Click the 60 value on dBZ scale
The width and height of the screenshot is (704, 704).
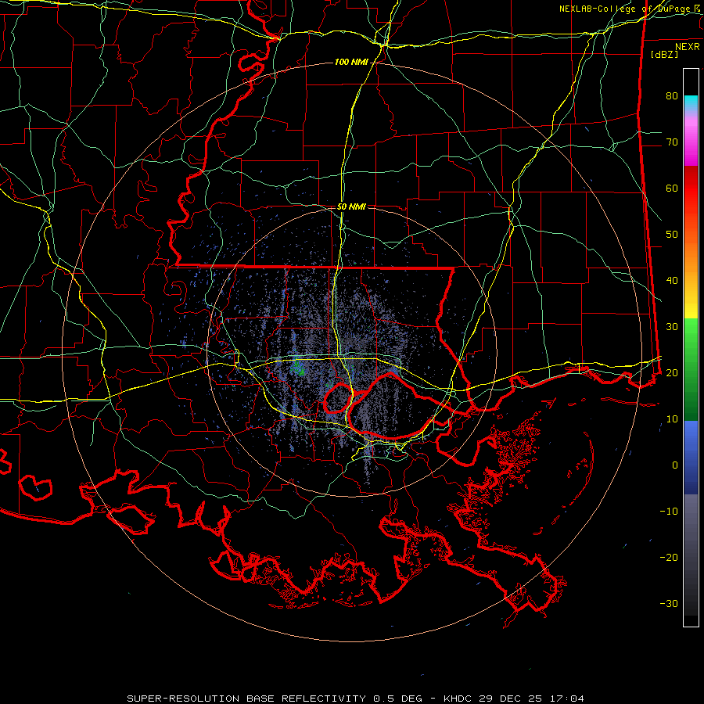click(x=672, y=188)
